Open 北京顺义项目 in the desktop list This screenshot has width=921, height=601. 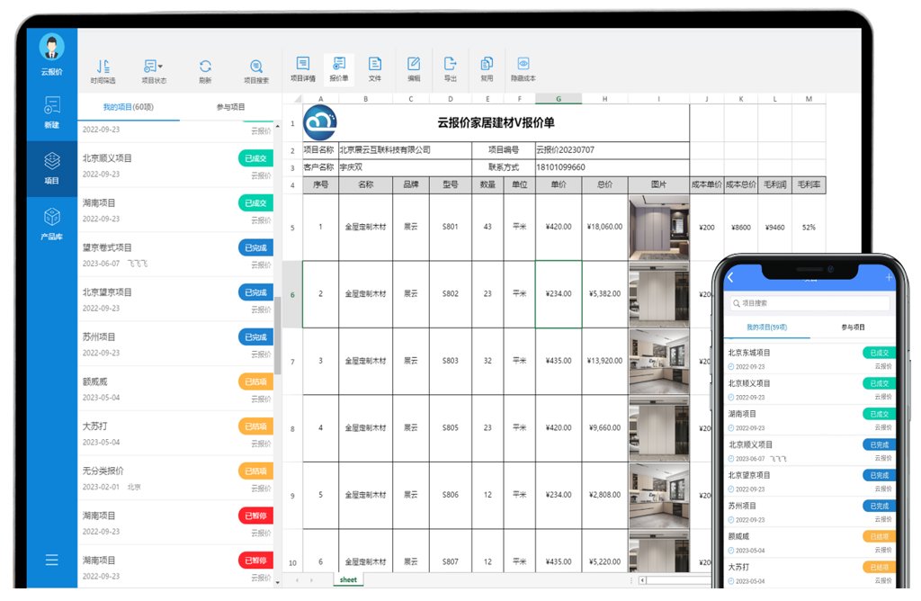(175, 166)
